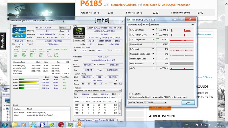The image size is (228, 128).
Task: Open the PerfCap Reason sensor dropdown
Action: [x=153, y=63]
